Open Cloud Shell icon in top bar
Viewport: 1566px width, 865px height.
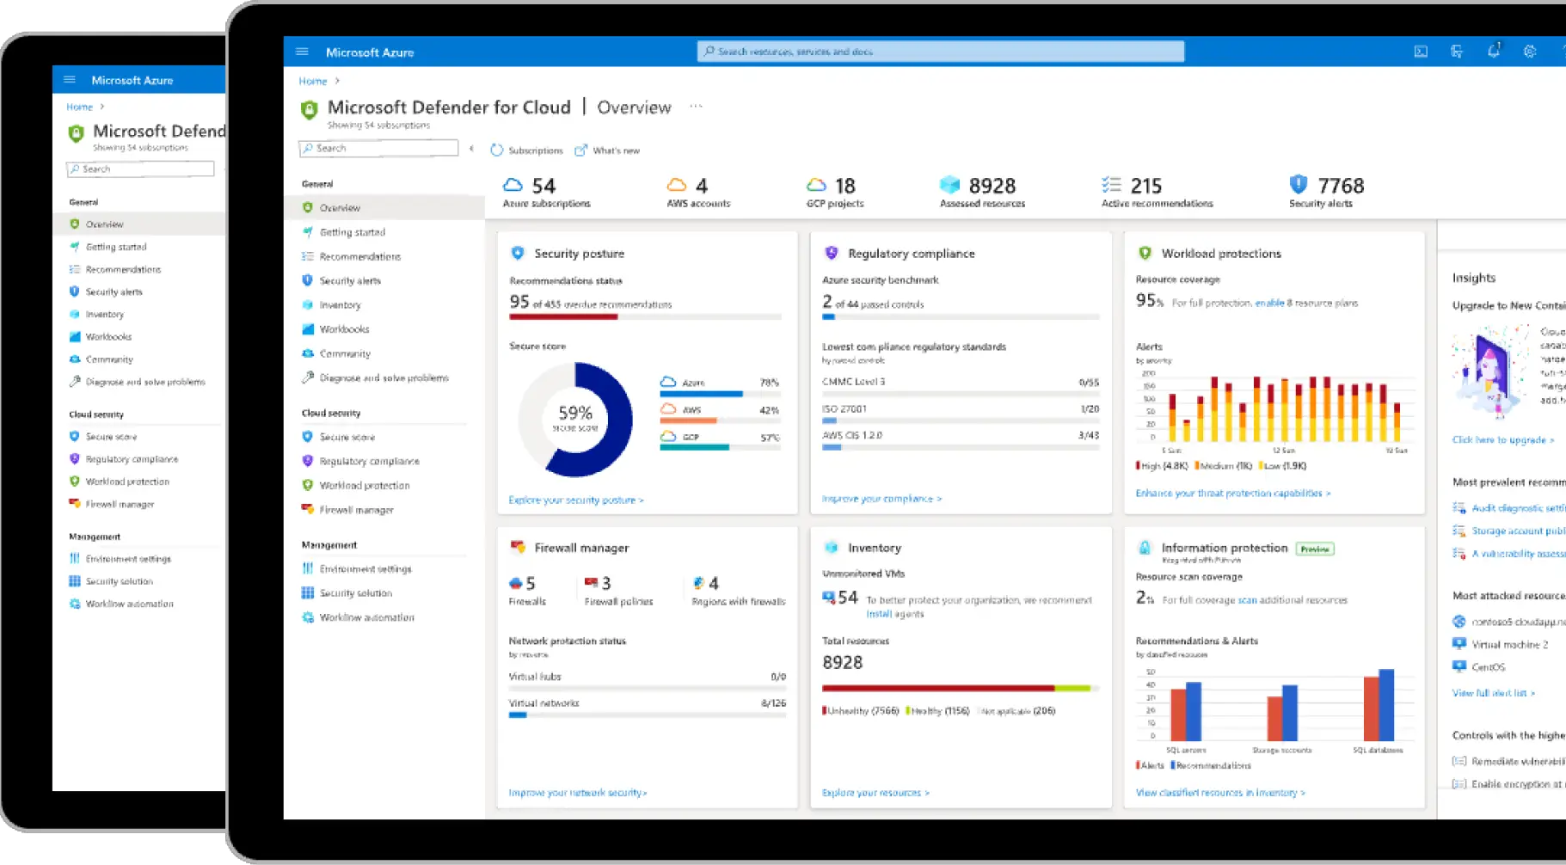tap(1421, 52)
